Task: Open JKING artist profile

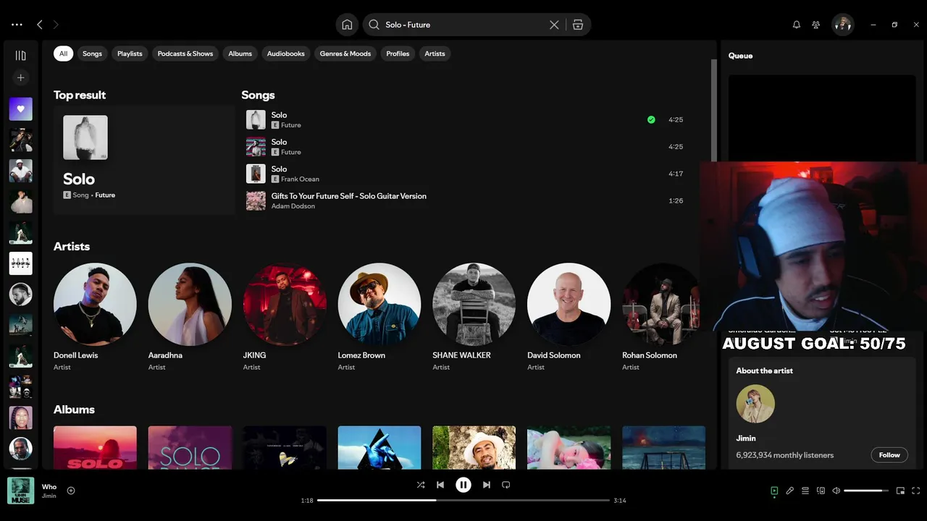Action: click(285, 317)
